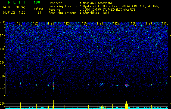Select antenna text A504HB(yagi 4el)
Screen dimensions: 171x109
coord(96,13)
